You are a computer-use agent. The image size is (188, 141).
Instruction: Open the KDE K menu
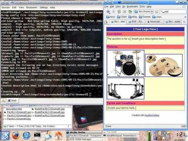(5, 136)
